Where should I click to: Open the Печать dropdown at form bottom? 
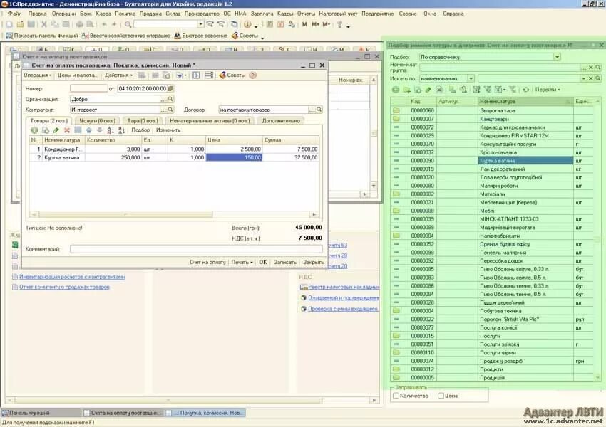242,262
